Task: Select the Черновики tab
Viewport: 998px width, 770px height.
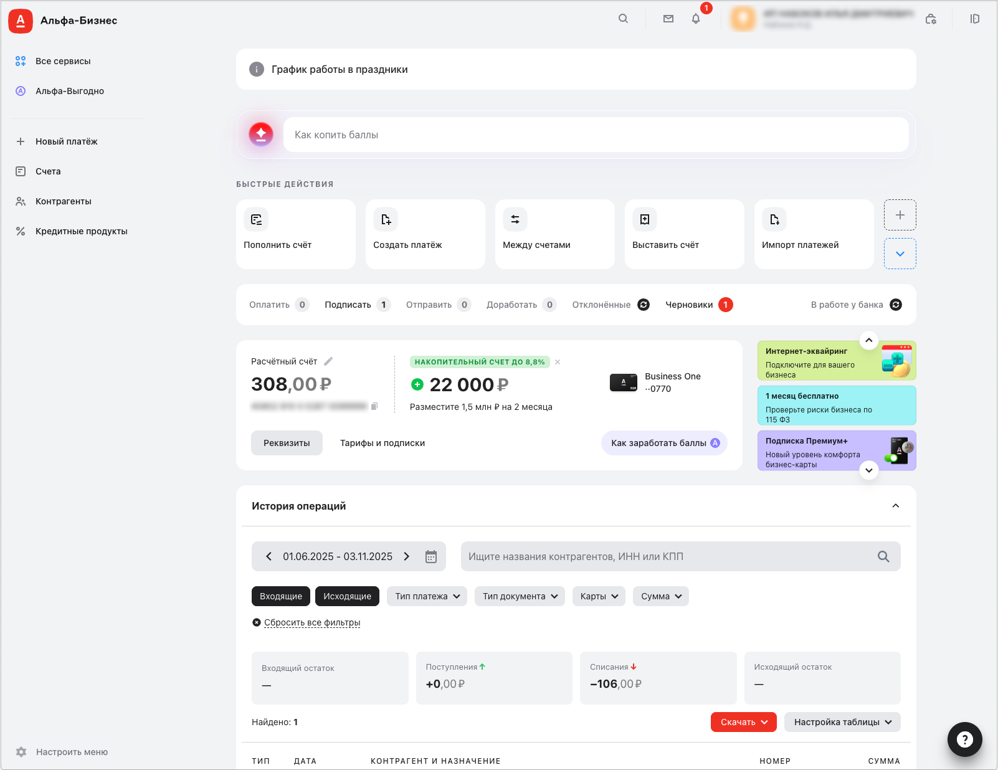Action: pyautogui.click(x=689, y=305)
